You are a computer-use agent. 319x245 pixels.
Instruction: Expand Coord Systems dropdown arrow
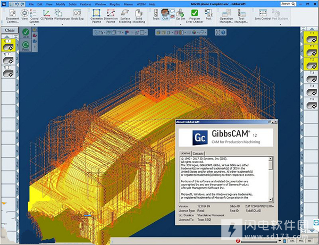tap(35, 25)
